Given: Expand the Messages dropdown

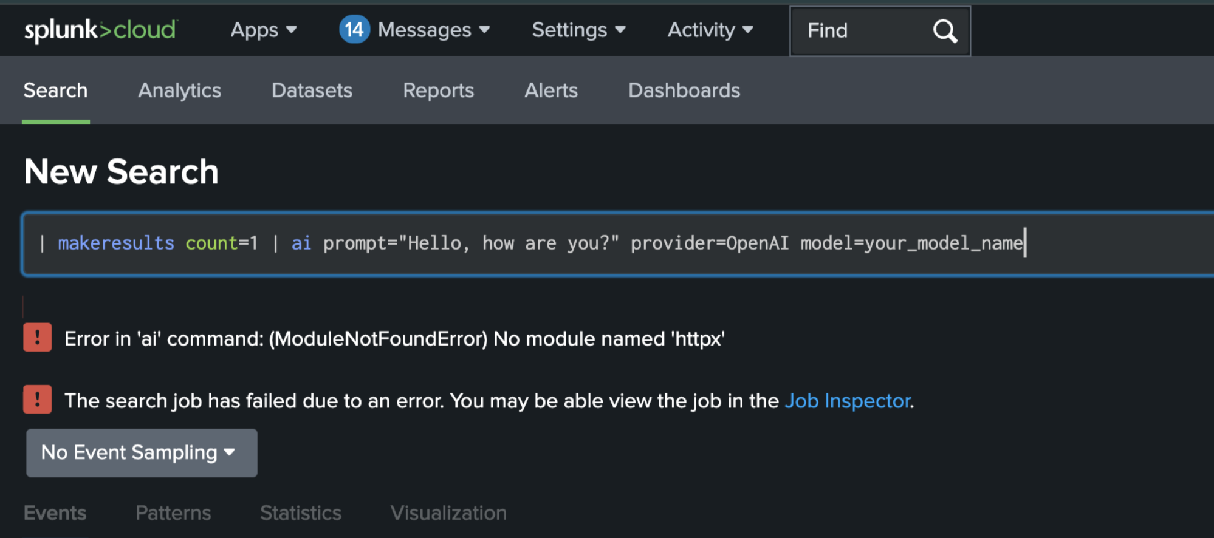Looking at the screenshot, I should (x=433, y=30).
